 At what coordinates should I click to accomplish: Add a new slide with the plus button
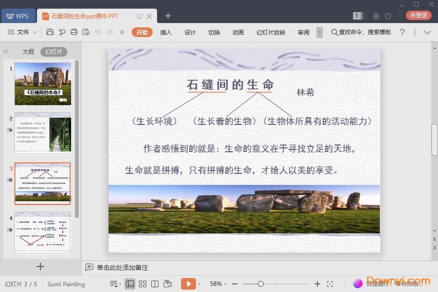point(40,267)
